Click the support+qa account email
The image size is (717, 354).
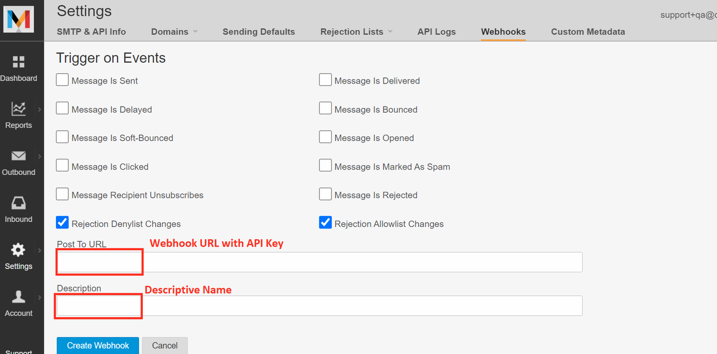click(x=689, y=15)
